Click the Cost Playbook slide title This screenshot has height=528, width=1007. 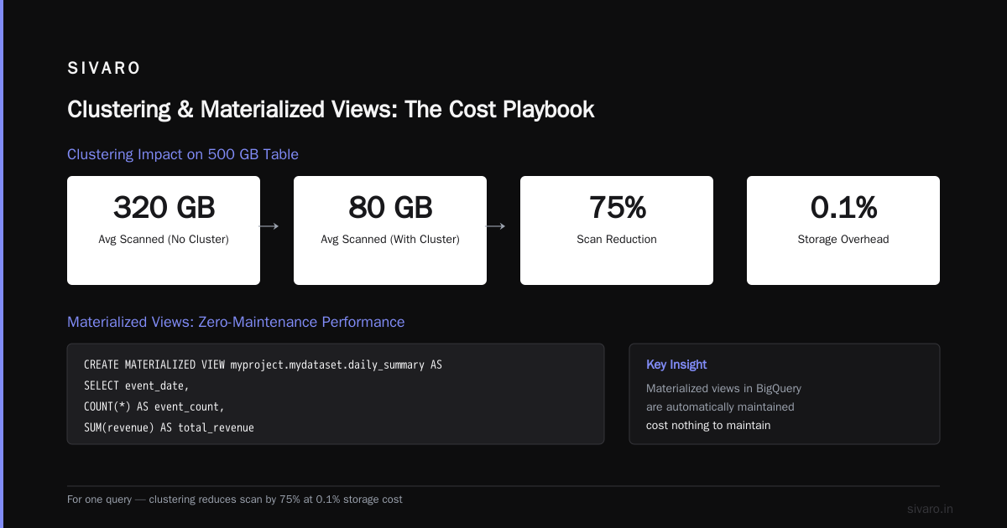[x=331, y=110]
